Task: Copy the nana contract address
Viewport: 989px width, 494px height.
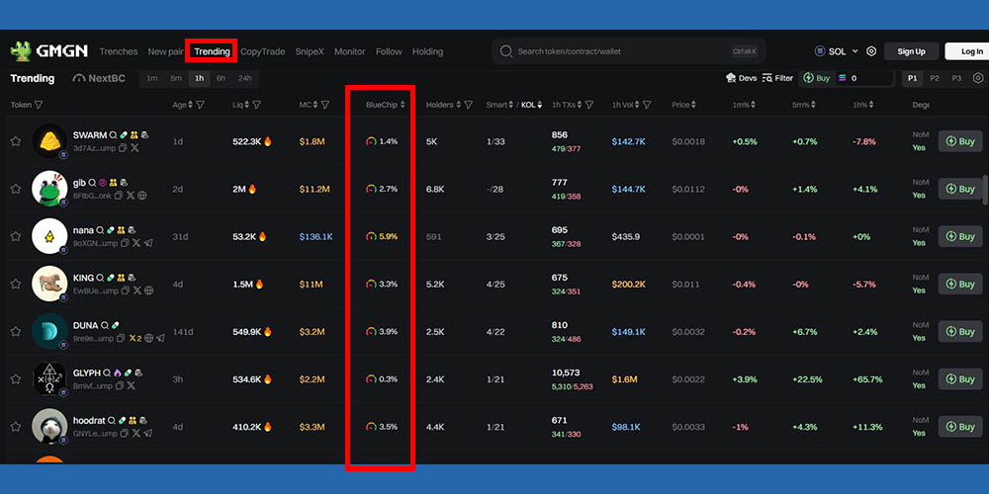Action: (124, 243)
